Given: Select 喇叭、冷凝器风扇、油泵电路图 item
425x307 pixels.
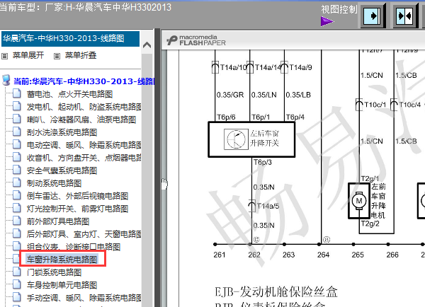Looking at the screenshot, I should point(81,120).
